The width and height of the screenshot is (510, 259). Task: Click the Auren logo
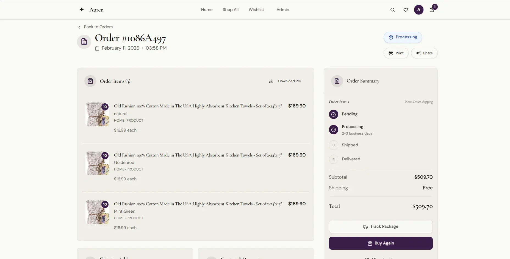[92, 9]
